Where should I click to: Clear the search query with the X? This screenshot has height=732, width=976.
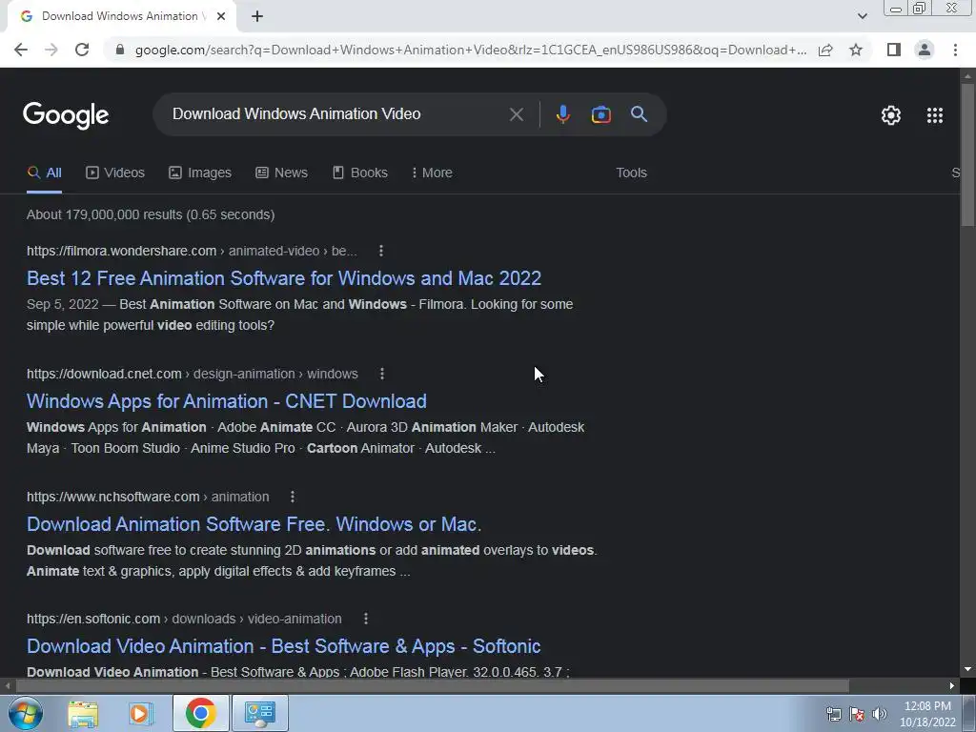(x=516, y=114)
